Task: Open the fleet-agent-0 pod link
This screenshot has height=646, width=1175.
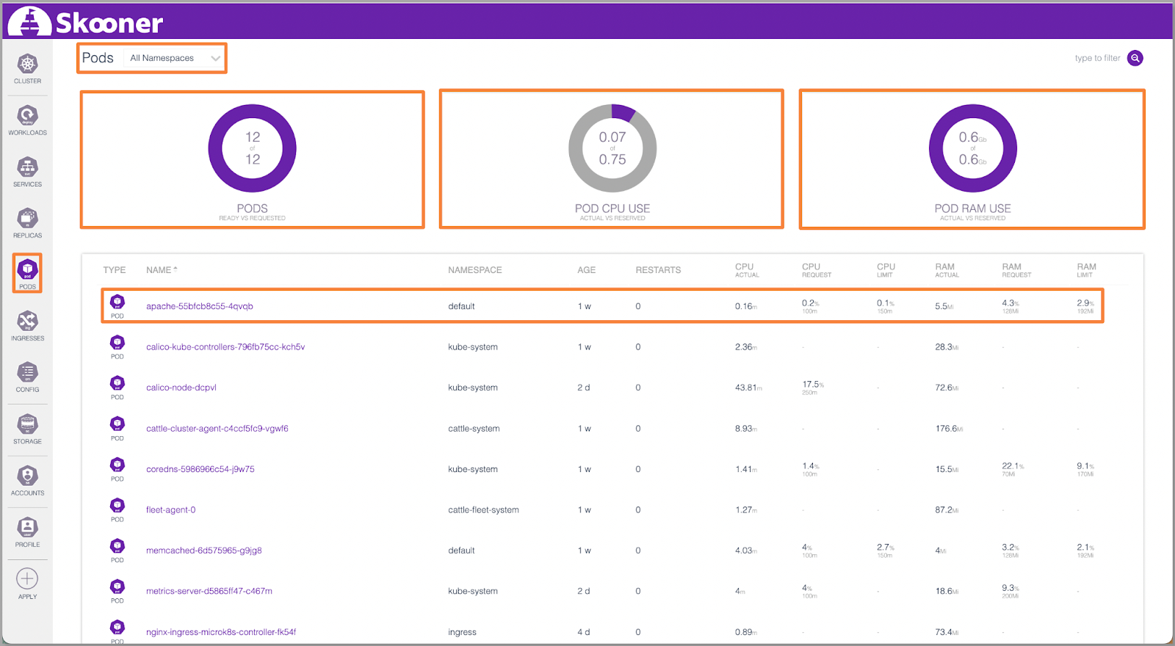Action: [x=171, y=510]
